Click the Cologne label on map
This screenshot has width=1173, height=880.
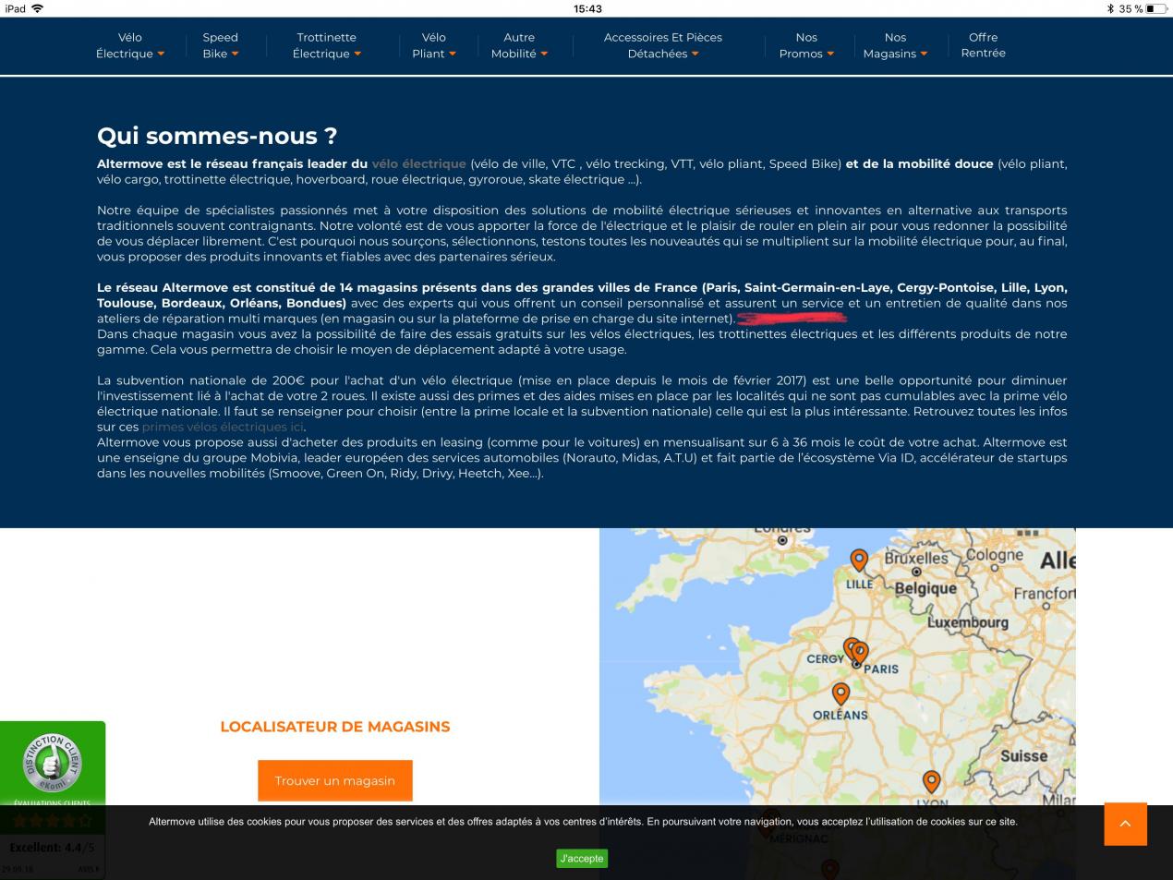995,555
